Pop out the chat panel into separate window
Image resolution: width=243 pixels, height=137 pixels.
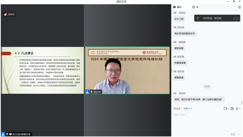193,7
